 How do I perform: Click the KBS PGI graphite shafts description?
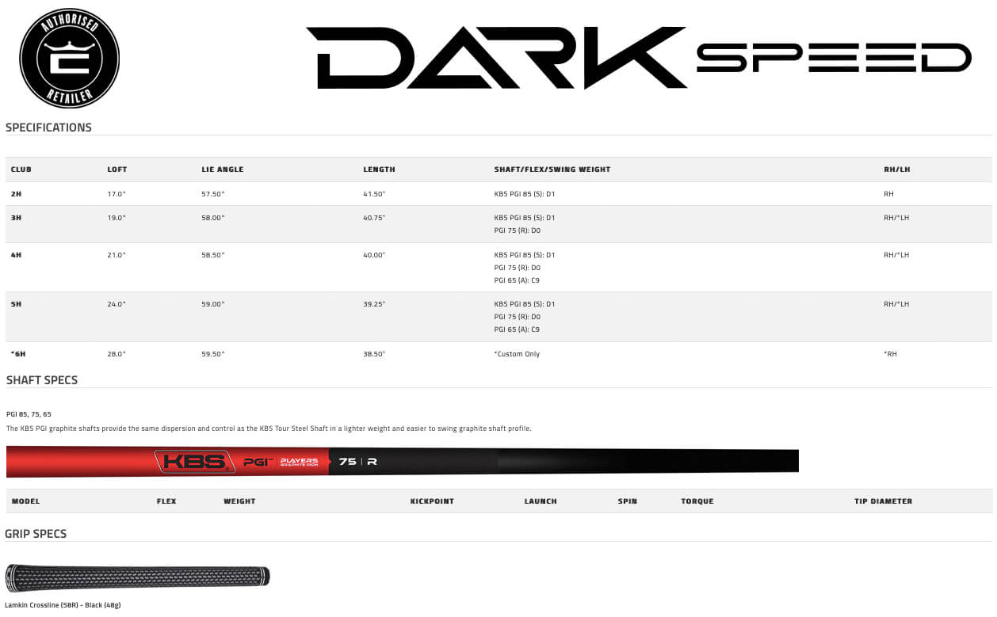click(269, 428)
